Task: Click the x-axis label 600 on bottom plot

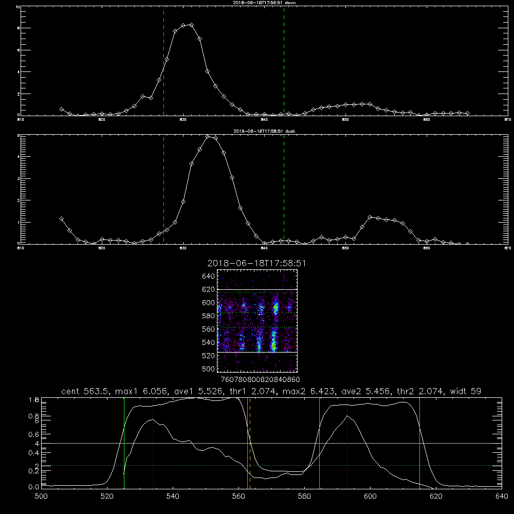Action: (371, 497)
